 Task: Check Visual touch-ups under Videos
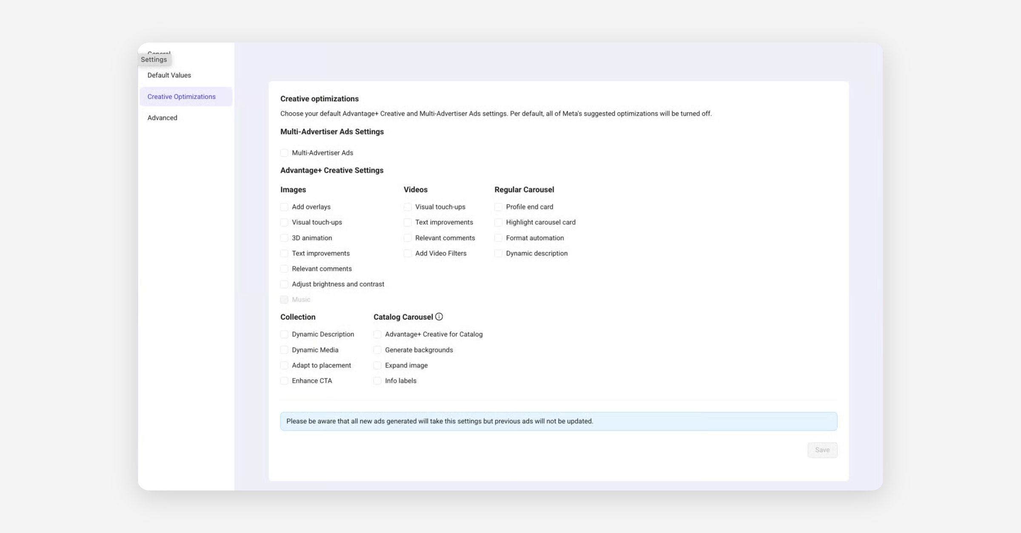[408, 207]
